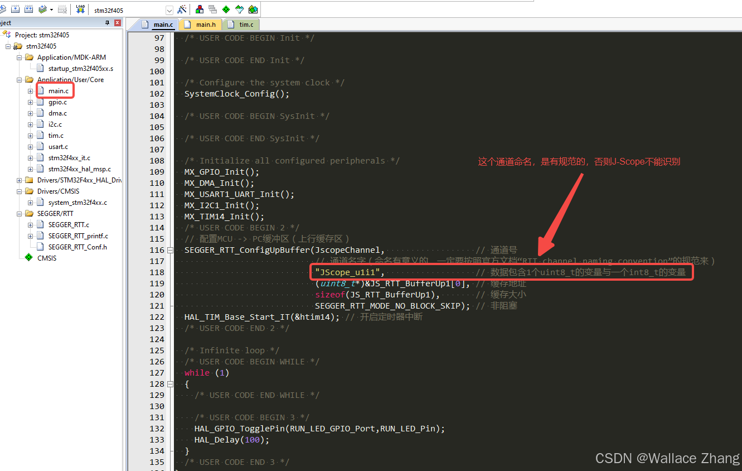This screenshot has height=471, width=742.
Task: Expand the usart.c tree node
Action: [x=31, y=147]
